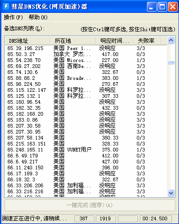Select DNS row 65.54.238.70

point(86,60)
